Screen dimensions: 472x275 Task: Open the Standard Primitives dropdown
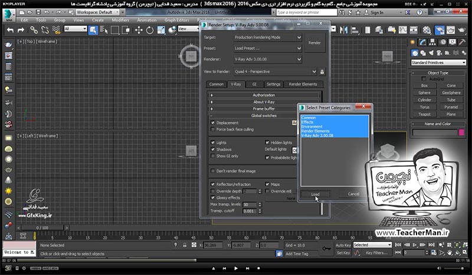pyautogui.click(x=438, y=62)
